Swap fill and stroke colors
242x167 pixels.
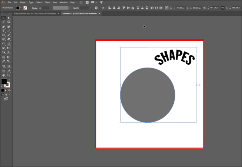pyautogui.click(x=9, y=79)
